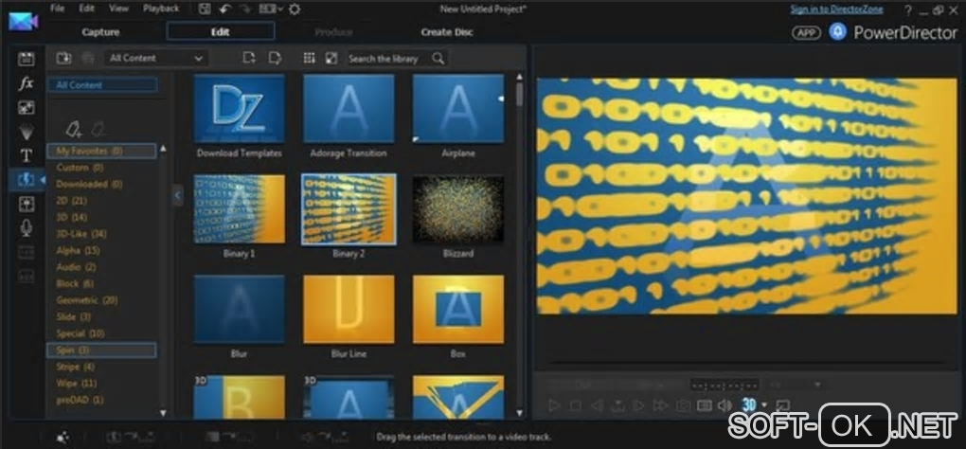Open the Voice-Over microphone icon
This screenshot has width=966, height=449.
[x=26, y=228]
